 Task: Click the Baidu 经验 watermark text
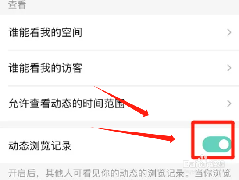tap(217, 164)
